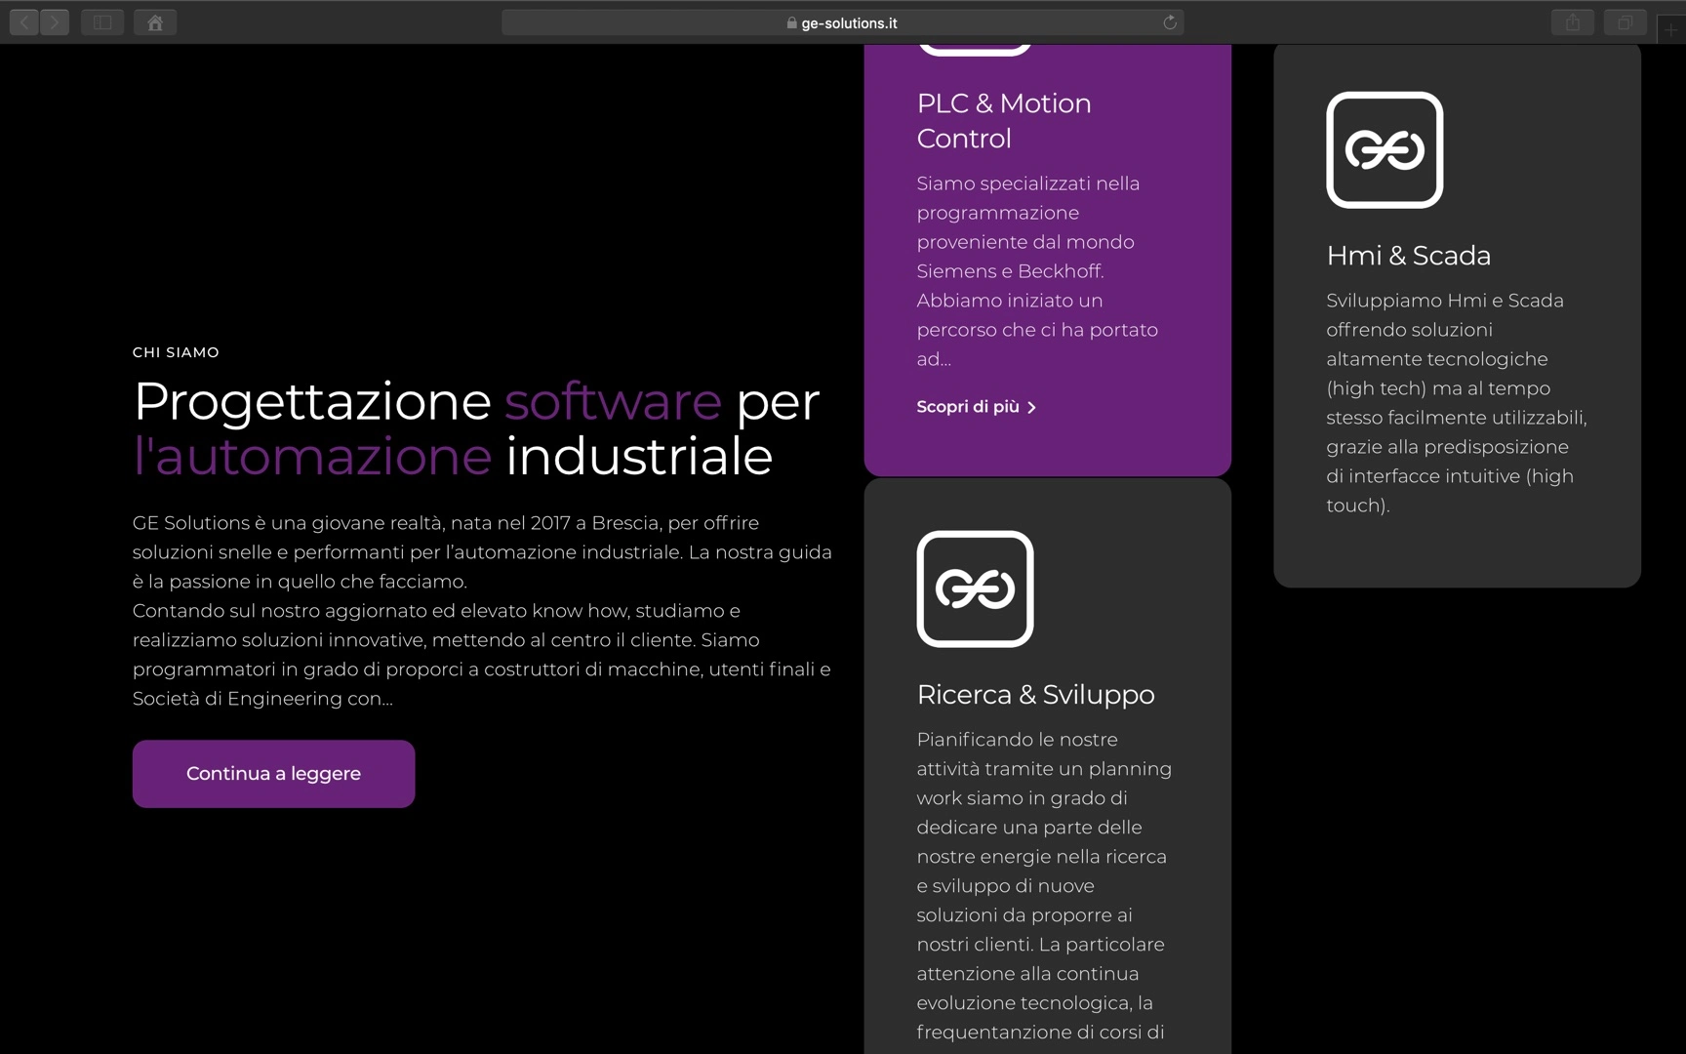Screen dimensions: 1686x1054
Task: Click the GE logo above Ricerca & Sviluppo
Action: [x=975, y=588]
